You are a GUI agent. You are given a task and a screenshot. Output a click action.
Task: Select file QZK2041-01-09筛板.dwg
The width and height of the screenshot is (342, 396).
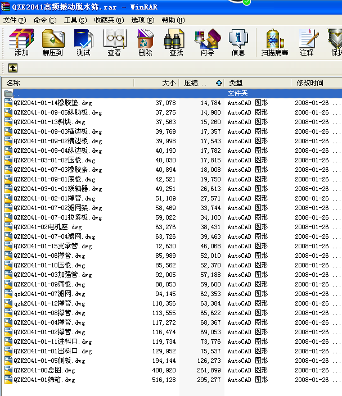tap(49, 284)
